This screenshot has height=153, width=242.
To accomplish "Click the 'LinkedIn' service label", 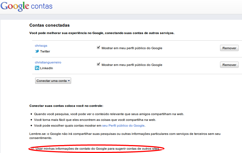I will click(46, 68).
